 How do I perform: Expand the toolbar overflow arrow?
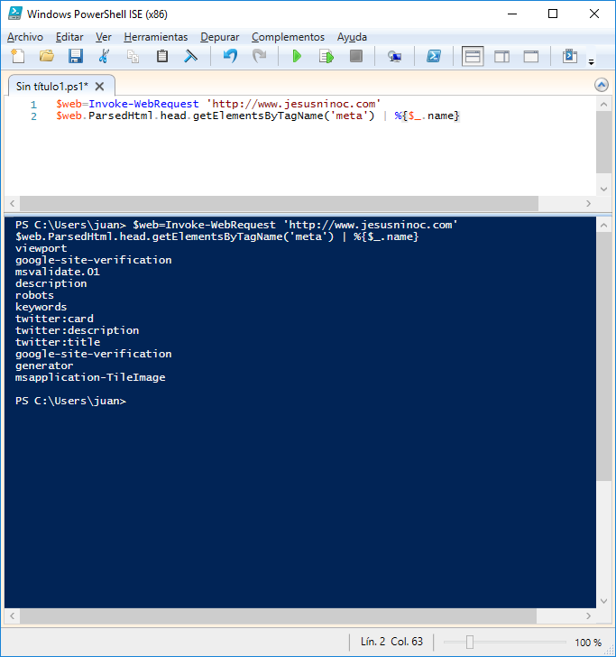[x=592, y=62]
